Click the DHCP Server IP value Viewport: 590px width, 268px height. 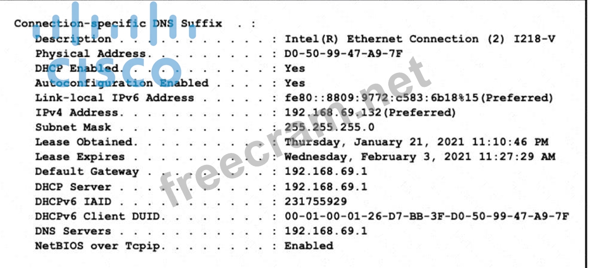[326, 186]
